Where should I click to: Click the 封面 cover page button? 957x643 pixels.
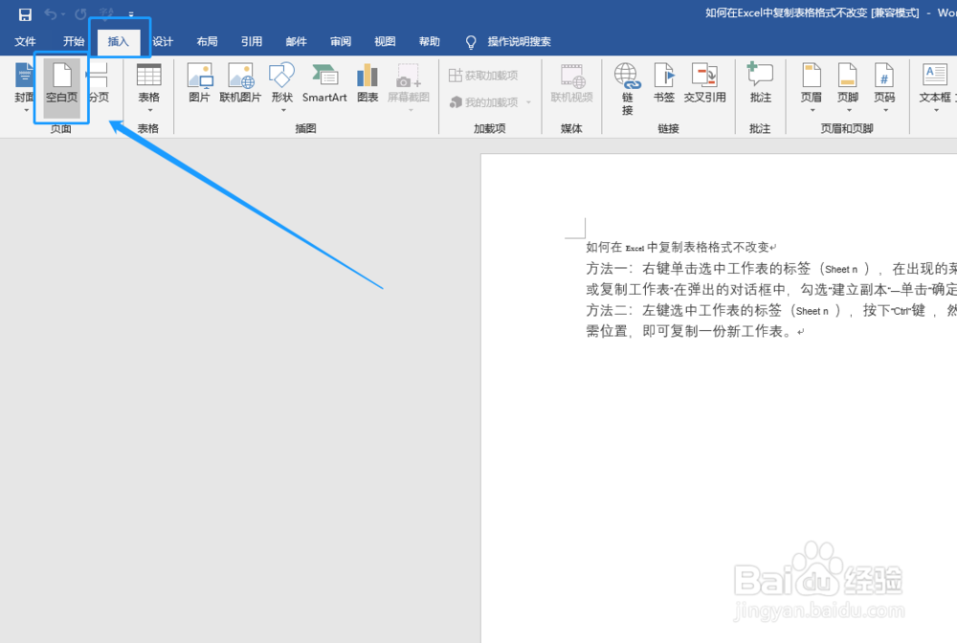24,86
